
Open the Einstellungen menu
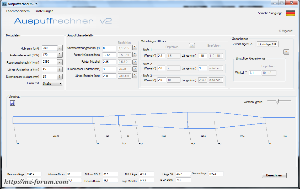(x=44, y=11)
